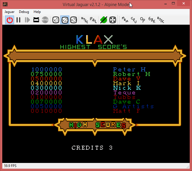Switch to x3 zoom scale
The height and width of the screenshot is (171, 192).
pyautogui.click(x=74, y=20)
